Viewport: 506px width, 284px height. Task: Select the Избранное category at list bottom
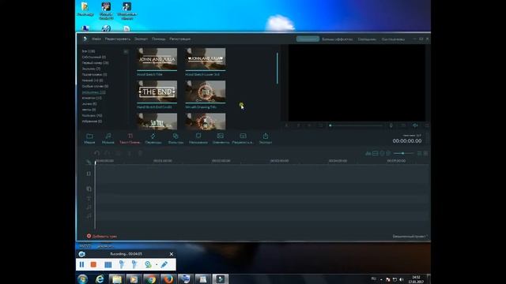pos(92,121)
